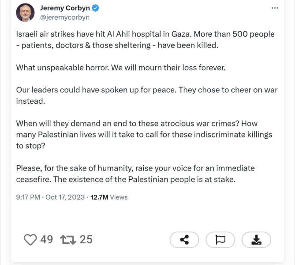This screenshot has width=295, height=265.
Task: Click the flag button to report
Action: (220, 240)
